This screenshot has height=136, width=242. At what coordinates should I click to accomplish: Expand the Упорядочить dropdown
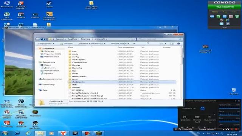[x=46, y=44]
